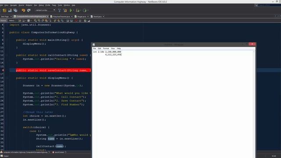
Task: Open the Team menu
Action: pyautogui.click(x=54, y=5)
